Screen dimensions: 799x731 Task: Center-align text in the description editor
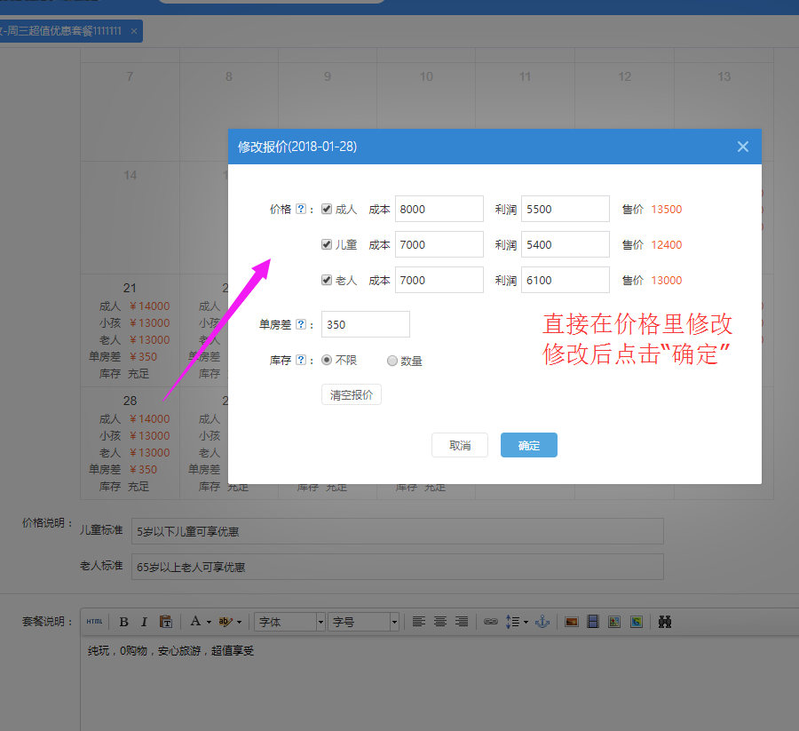(x=439, y=621)
